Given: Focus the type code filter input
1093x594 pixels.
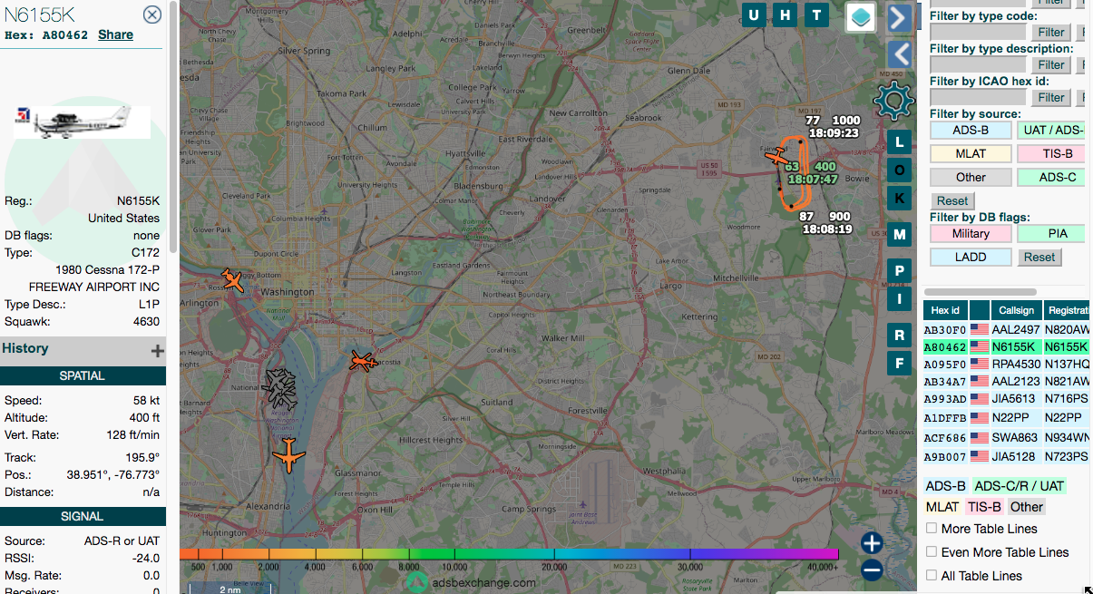Looking at the screenshot, I should tap(978, 32).
